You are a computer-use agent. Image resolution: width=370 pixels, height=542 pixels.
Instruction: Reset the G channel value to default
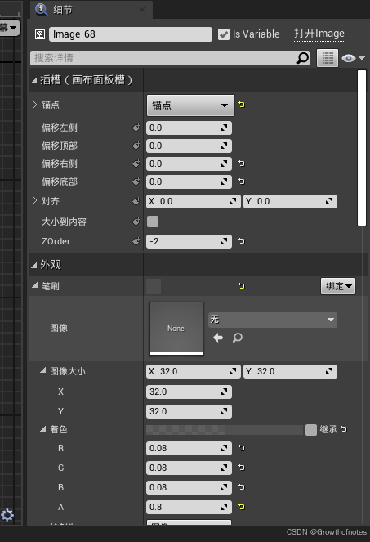point(242,468)
